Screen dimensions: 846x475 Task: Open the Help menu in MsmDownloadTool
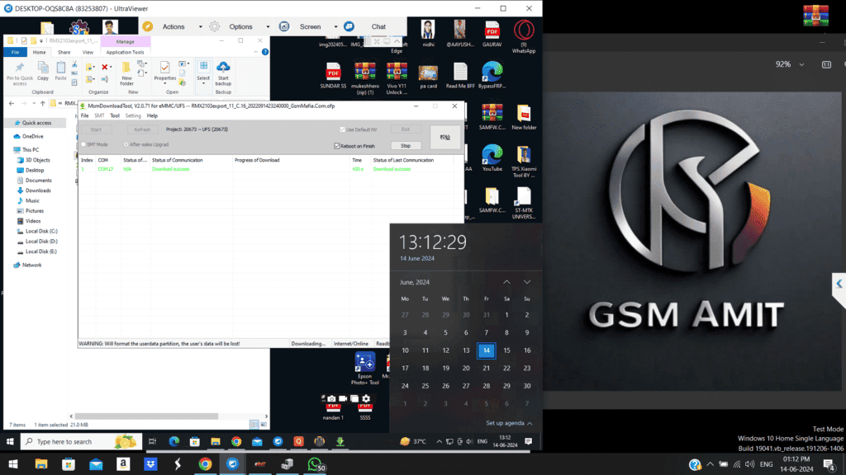(x=152, y=115)
